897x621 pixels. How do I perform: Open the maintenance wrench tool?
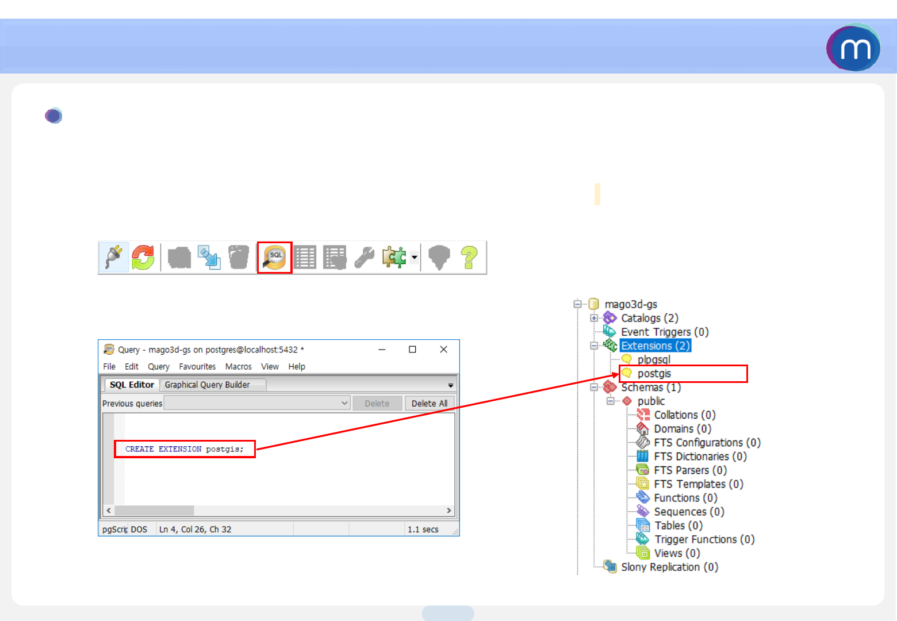coord(365,257)
